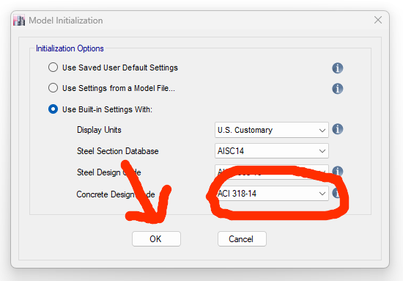Open the Display Units dropdown
This screenshot has width=403, height=281.
272,130
